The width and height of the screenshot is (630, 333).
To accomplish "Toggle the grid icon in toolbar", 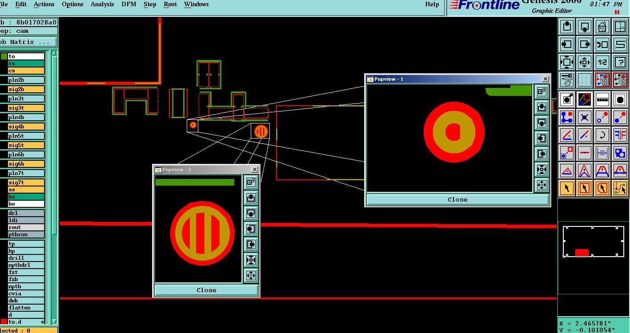I will (585, 80).
